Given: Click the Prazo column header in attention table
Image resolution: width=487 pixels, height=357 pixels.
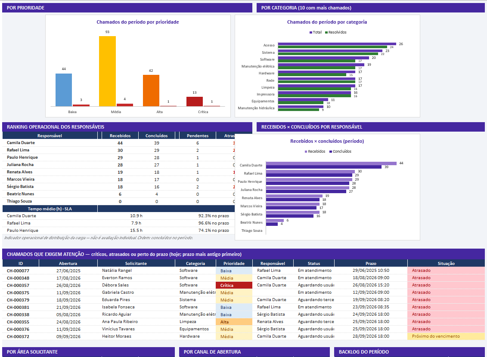Looking at the screenshot, I should point(371,263).
